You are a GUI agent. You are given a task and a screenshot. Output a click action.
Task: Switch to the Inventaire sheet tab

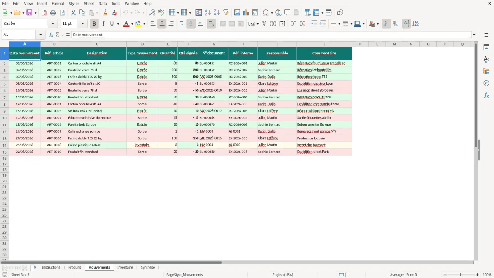tap(125, 268)
